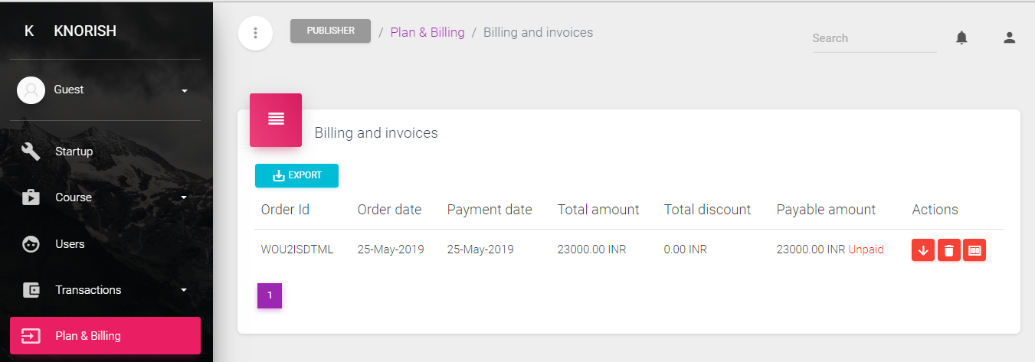
Task: Click the KNORISH logo title
Action: (x=85, y=31)
